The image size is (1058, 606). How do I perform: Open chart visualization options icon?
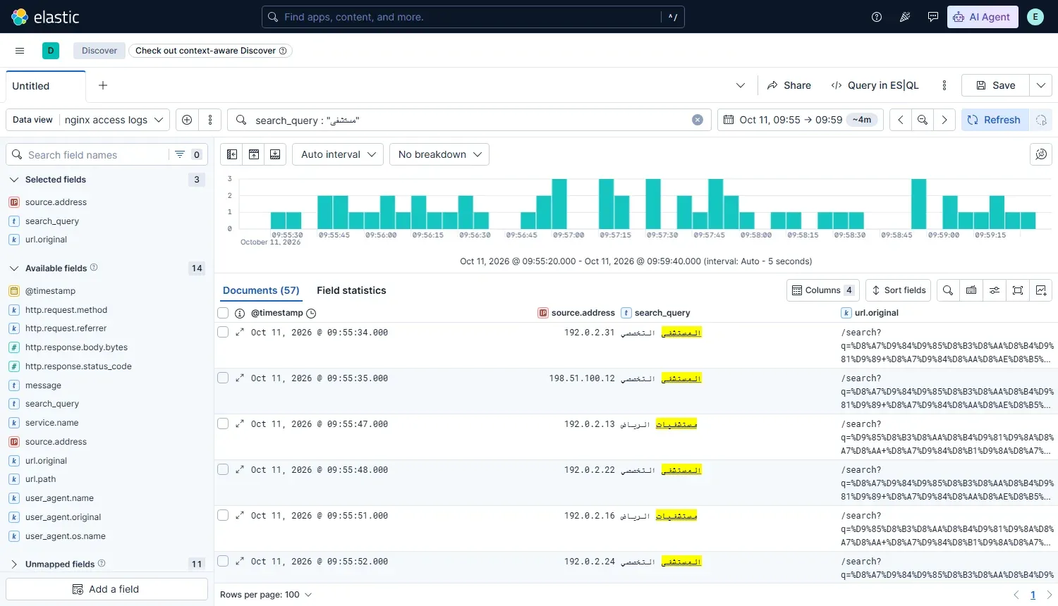pyautogui.click(x=1041, y=154)
